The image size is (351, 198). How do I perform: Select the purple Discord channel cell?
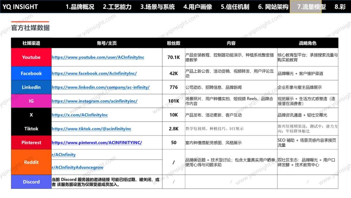(x=31, y=182)
